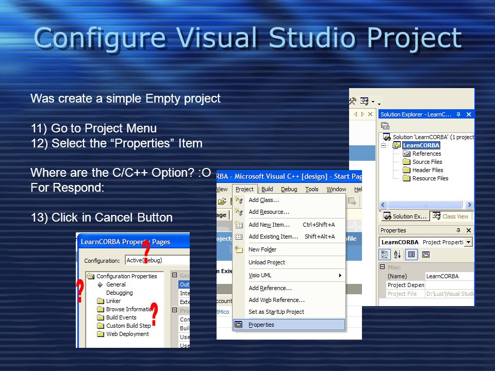This screenshot has width=495, height=371.
Task: Click the Categorized view button
Action: [x=385, y=255]
